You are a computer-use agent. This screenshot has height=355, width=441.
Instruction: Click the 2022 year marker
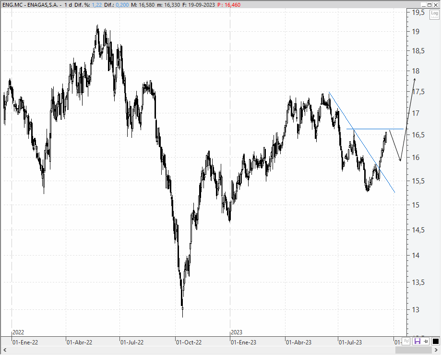[x=18, y=332]
